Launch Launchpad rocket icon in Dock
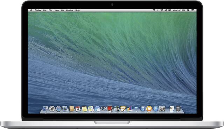The image size is (224, 129). click(x=52, y=109)
